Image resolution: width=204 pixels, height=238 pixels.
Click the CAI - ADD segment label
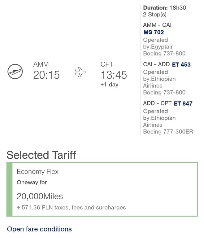point(156,64)
